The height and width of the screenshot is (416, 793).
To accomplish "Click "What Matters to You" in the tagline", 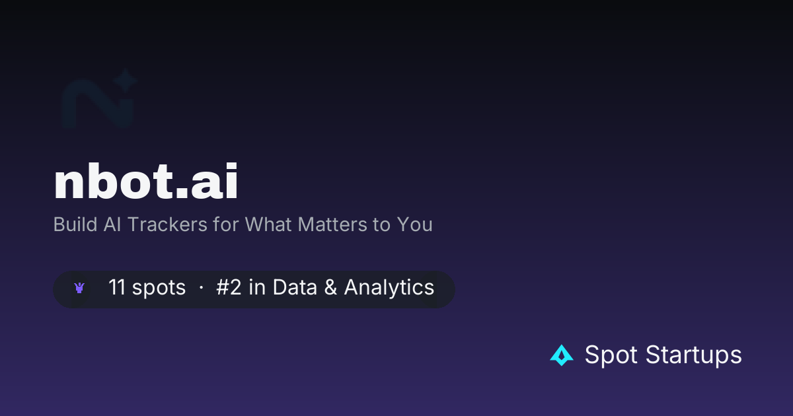I will coord(338,225).
